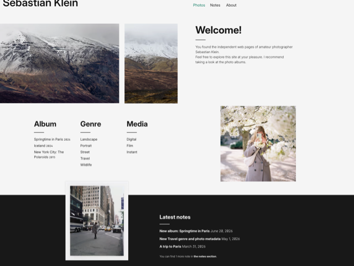Read note New Travel genre and photo metadata
Image resolution: width=354 pixels, height=266 pixels.
(190, 239)
